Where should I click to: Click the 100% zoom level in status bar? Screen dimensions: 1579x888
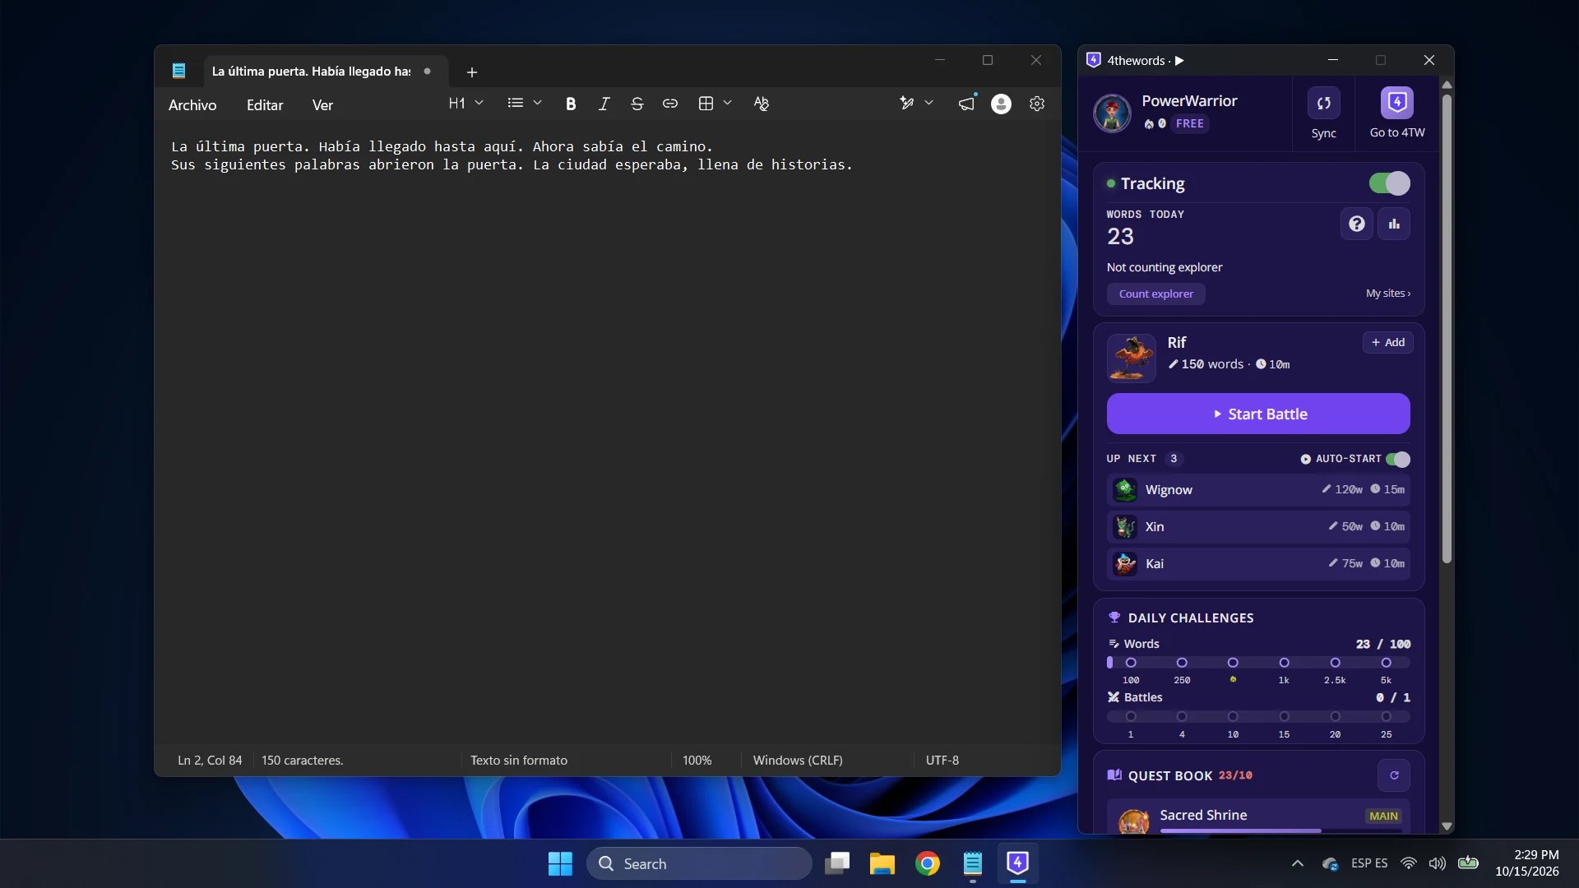click(x=697, y=761)
